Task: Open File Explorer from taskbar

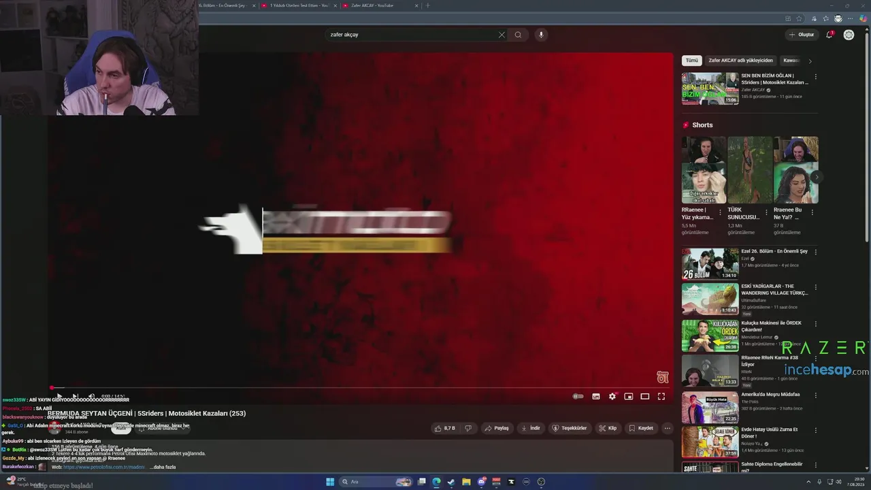Action: click(x=466, y=482)
